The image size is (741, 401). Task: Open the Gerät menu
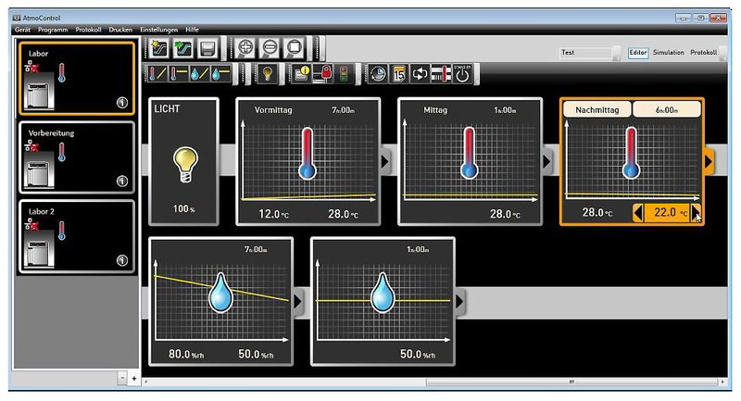point(22,30)
